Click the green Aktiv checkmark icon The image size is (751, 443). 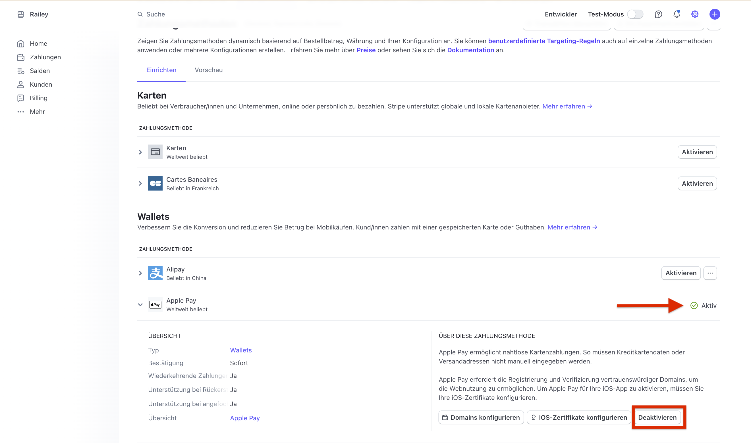pos(694,306)
